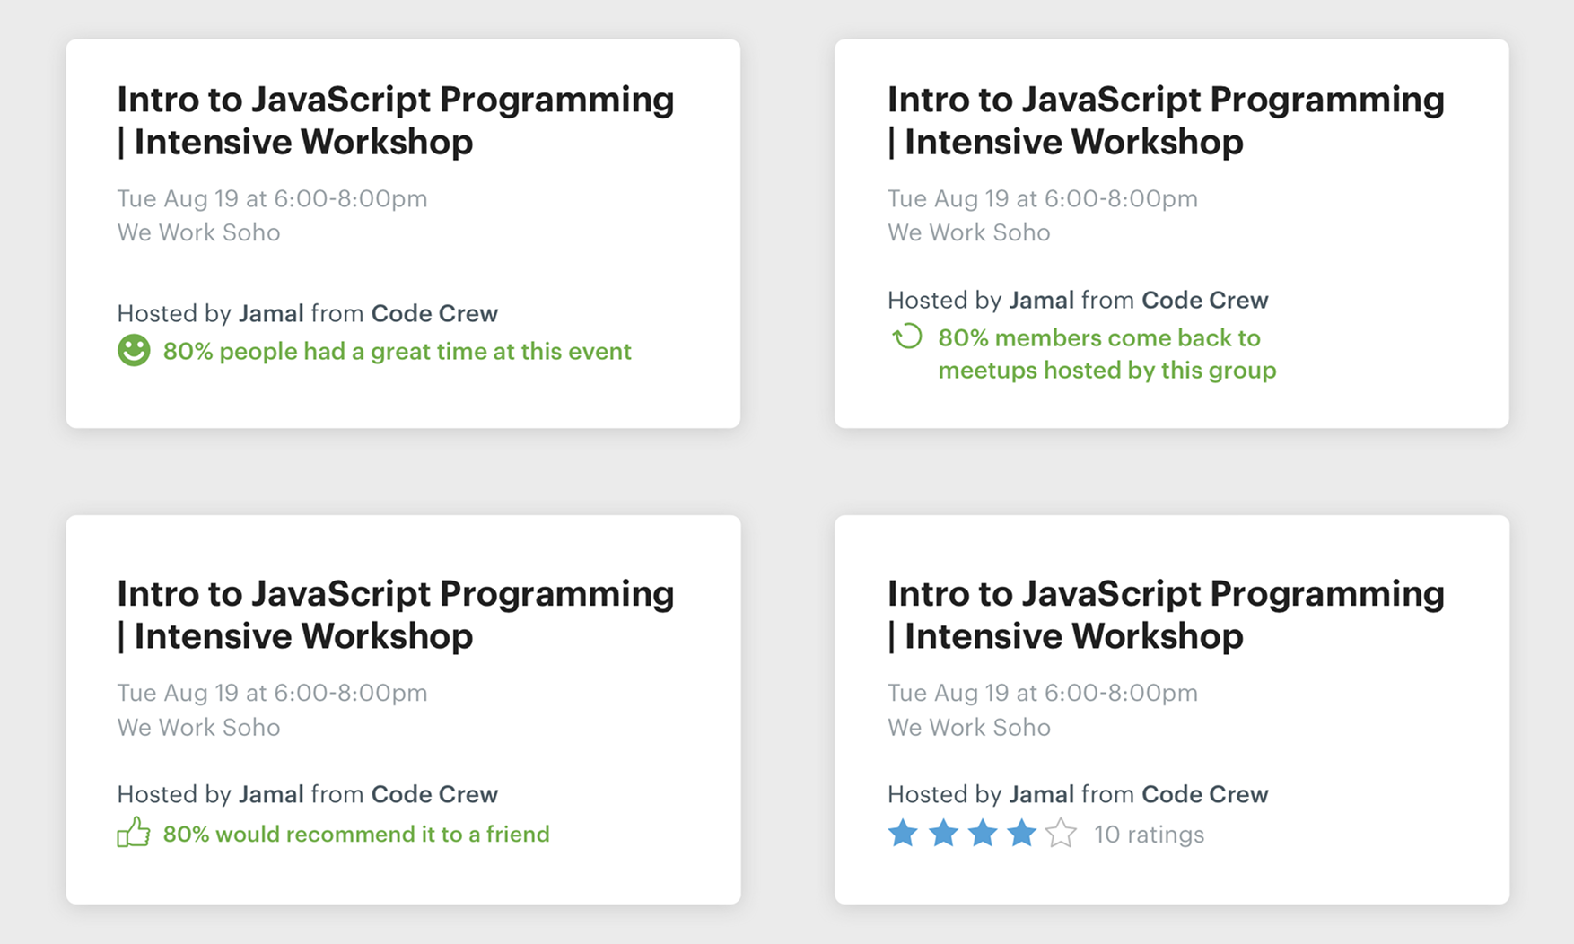Click 'Hosted by Jamal' on the recommend card

coord(210,794)
